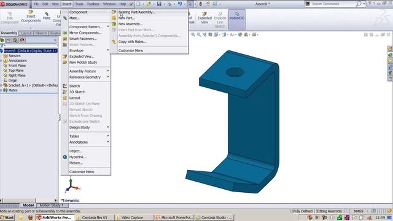Click the Zoom to Fit icon in the view toolbar
This screenshot has width=393, height=221.
(193, 34)
